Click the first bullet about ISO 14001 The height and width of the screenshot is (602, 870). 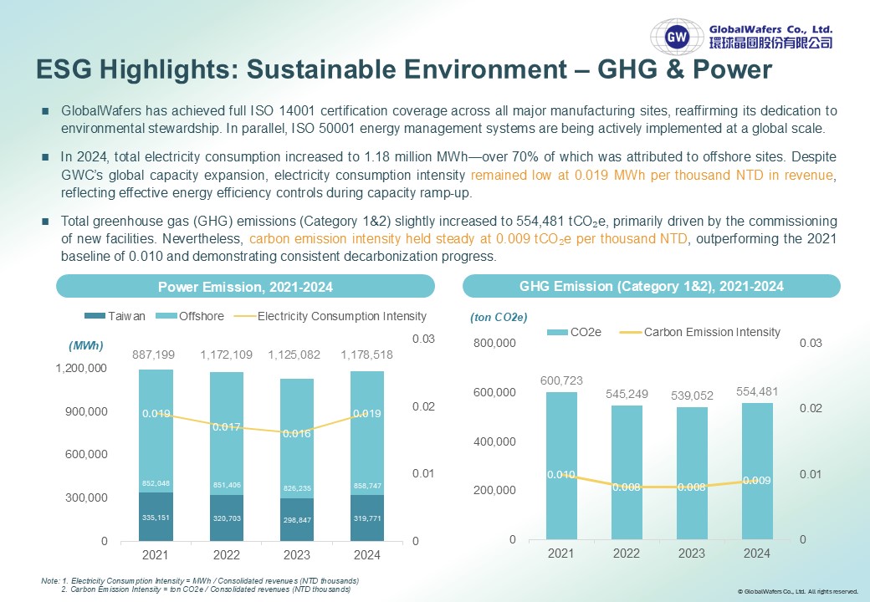click(x=449, y=120)
